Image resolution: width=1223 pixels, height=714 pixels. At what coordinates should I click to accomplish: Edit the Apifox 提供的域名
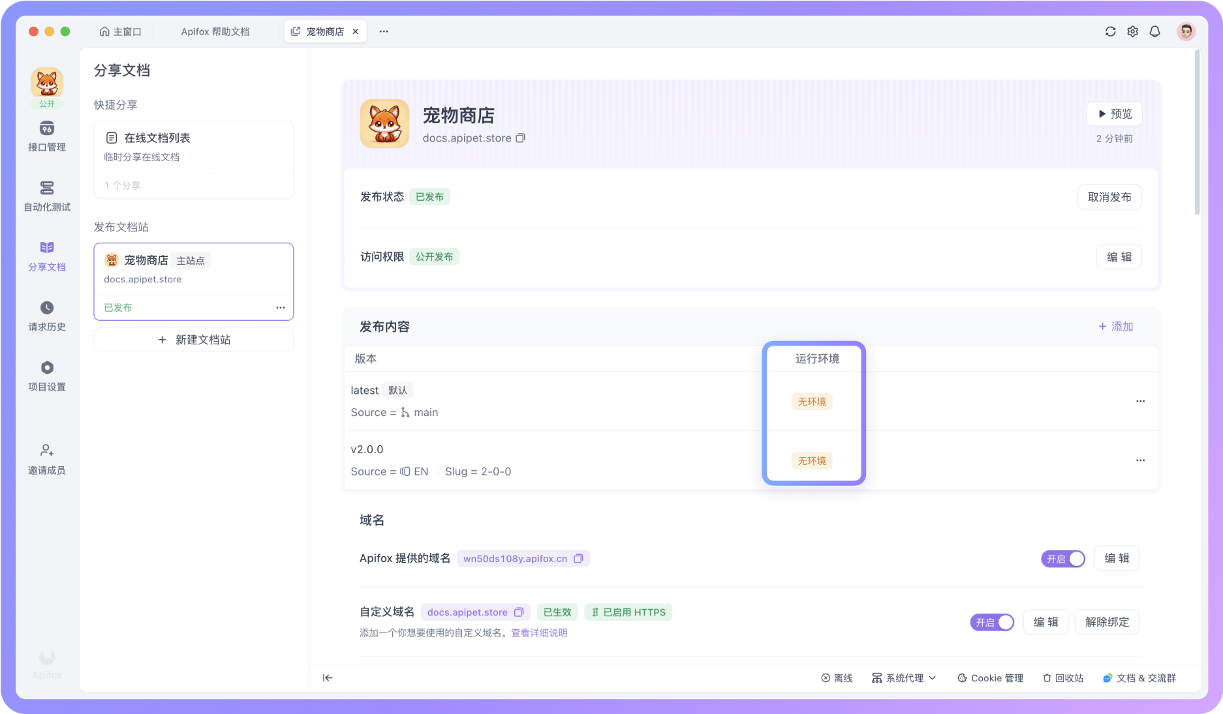click(x=1117, y=558)
